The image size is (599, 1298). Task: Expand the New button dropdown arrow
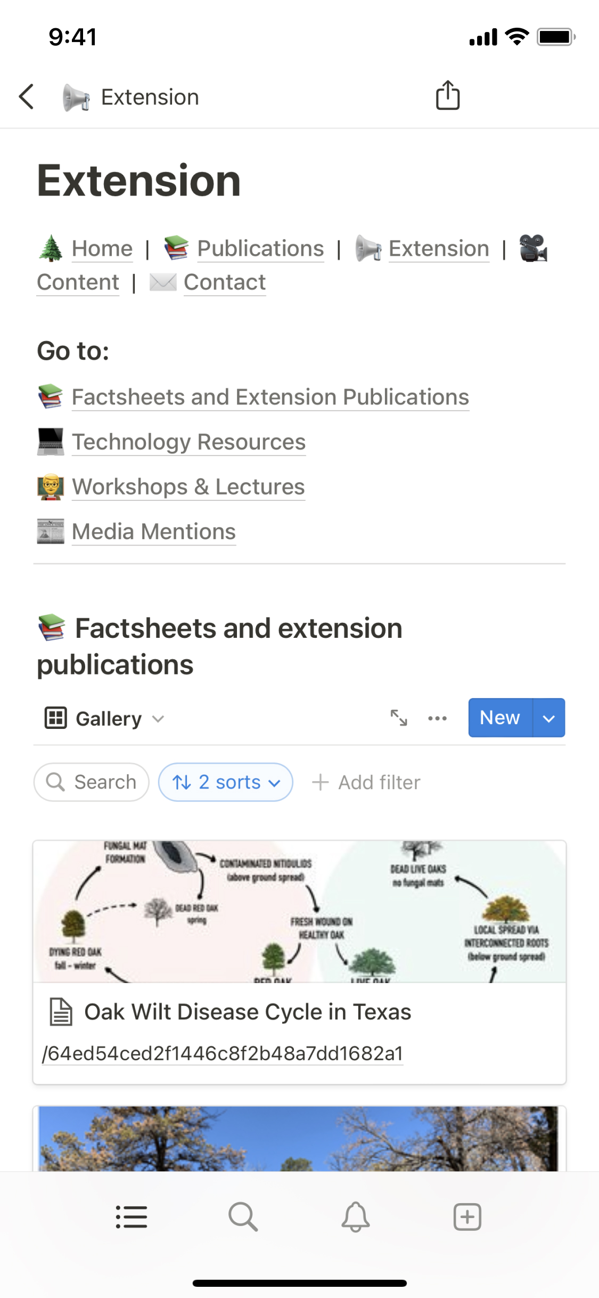point(549,718)
